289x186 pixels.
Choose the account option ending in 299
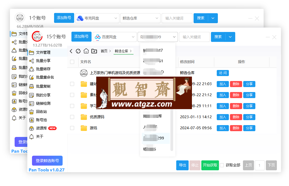[x=156, y=138]
